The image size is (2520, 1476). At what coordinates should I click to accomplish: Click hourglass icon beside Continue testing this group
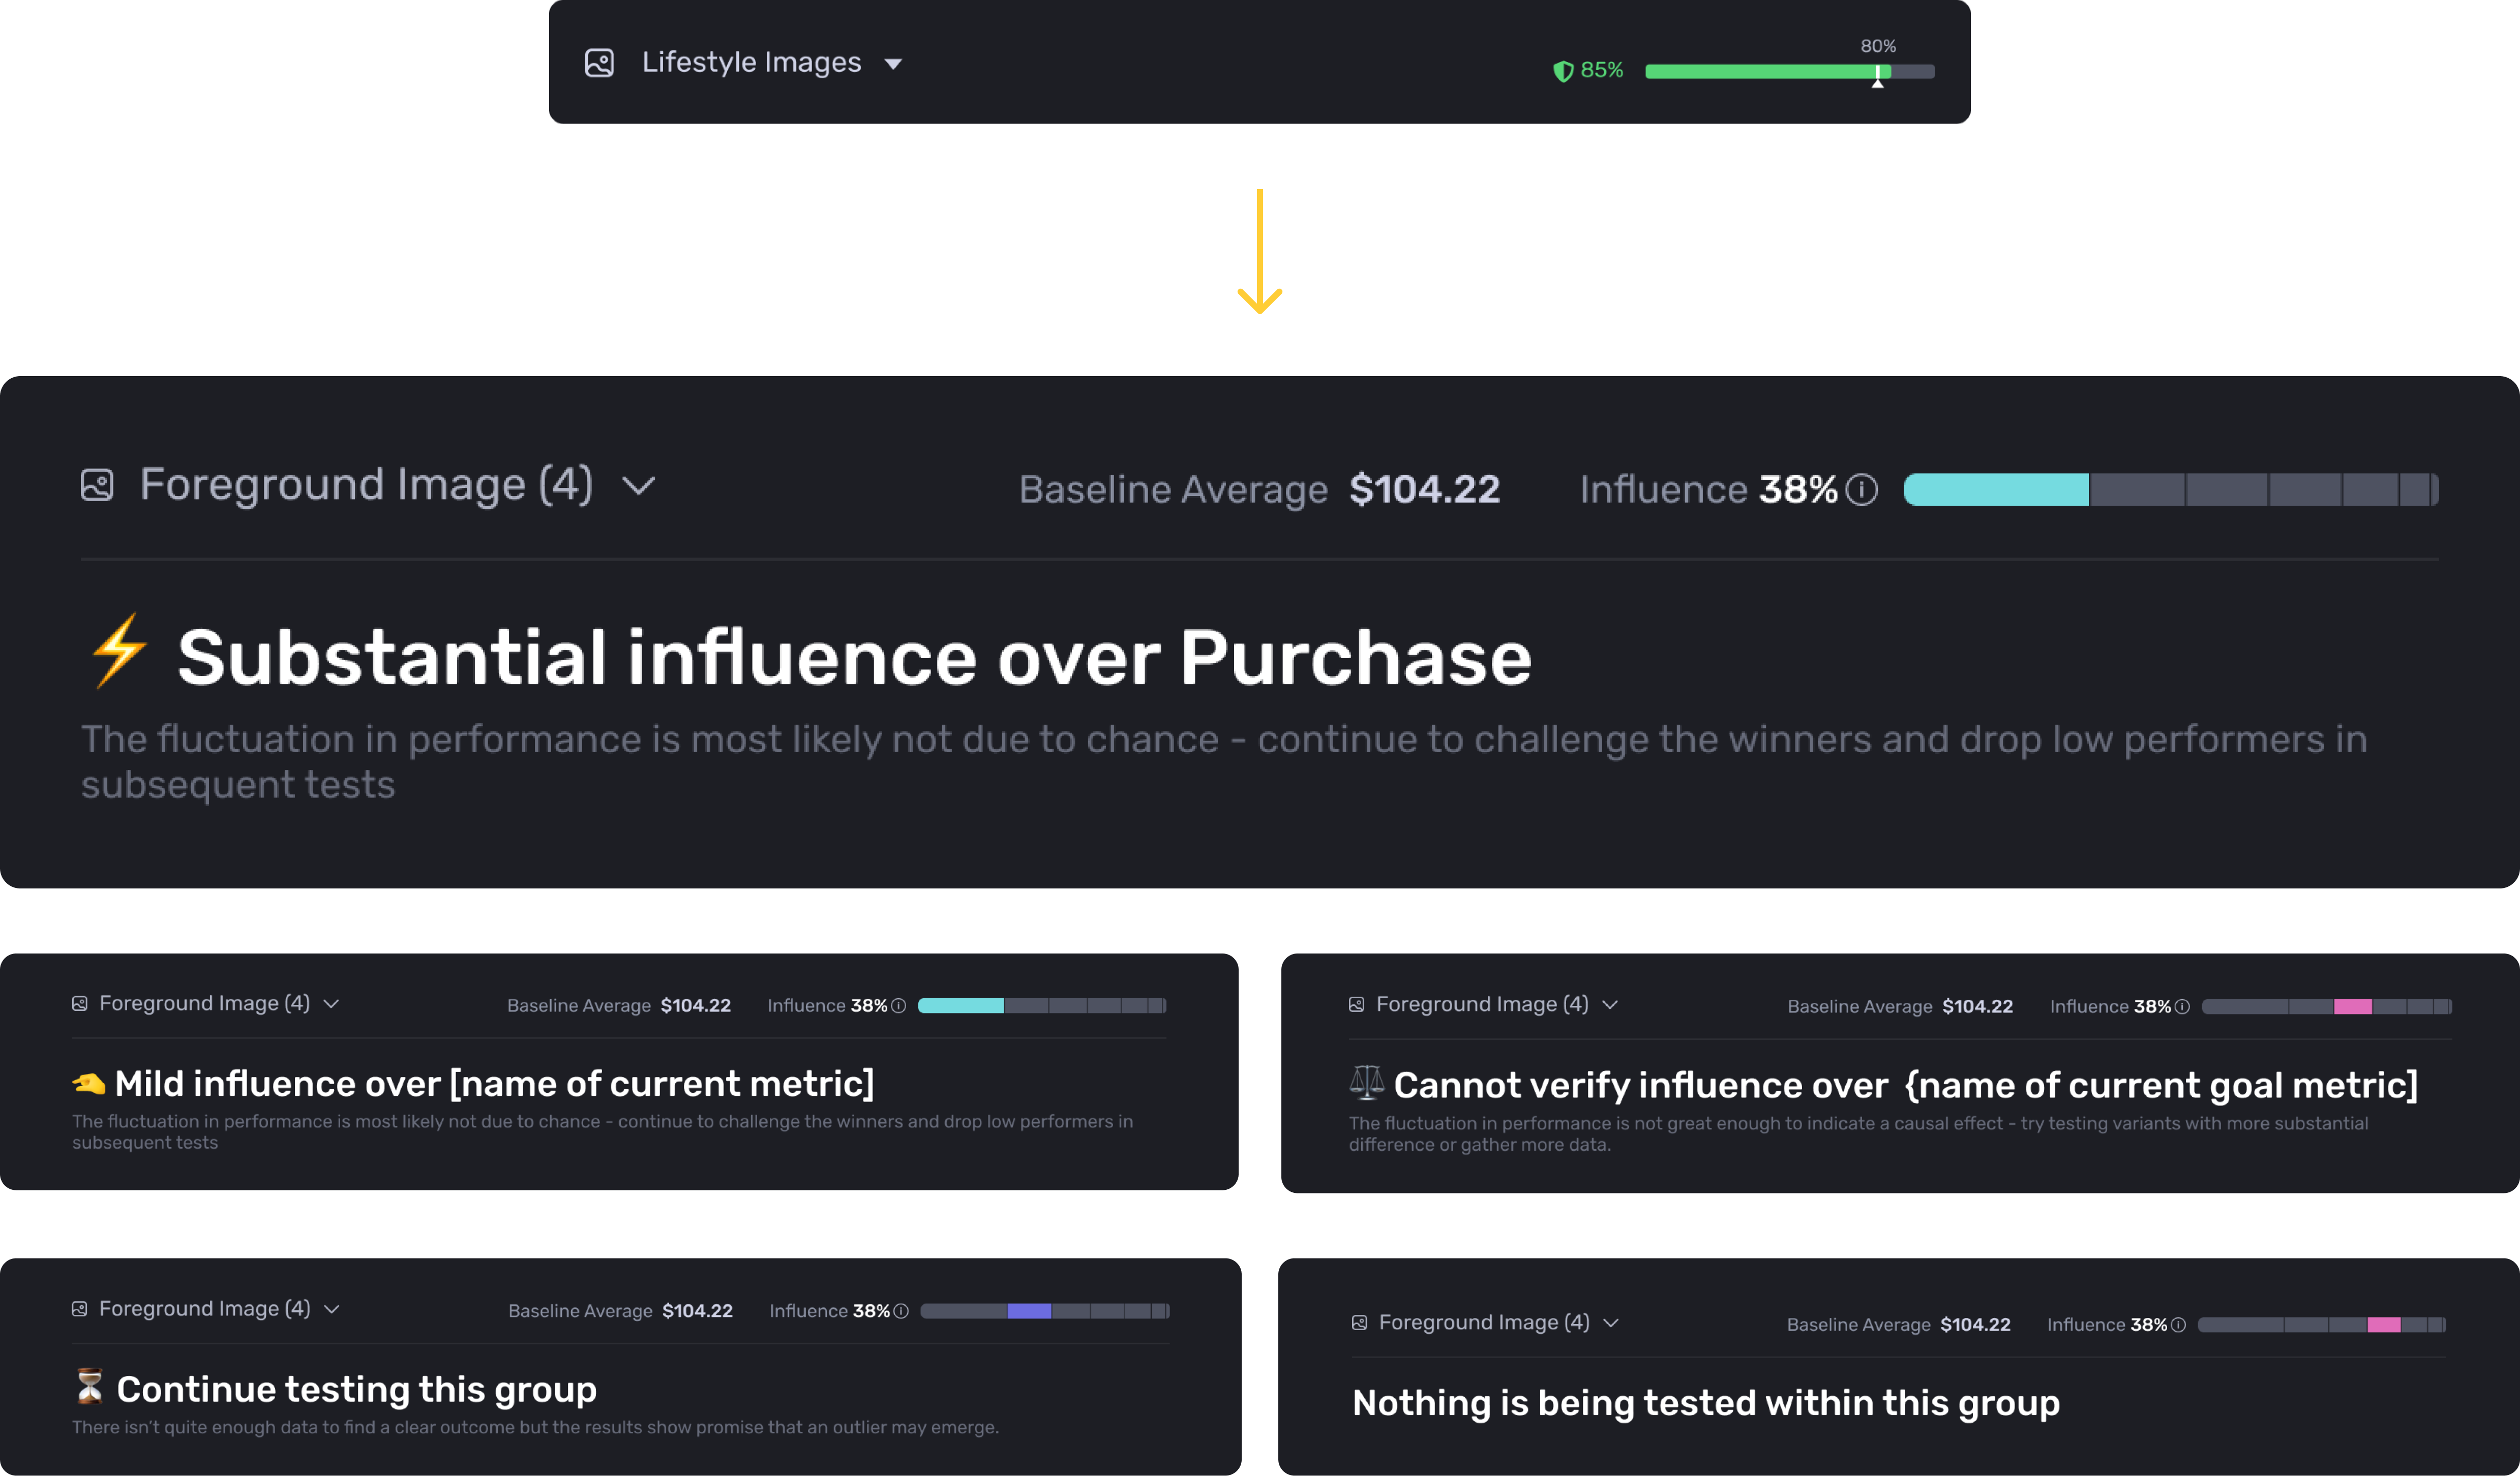[x=89, y=1386]
